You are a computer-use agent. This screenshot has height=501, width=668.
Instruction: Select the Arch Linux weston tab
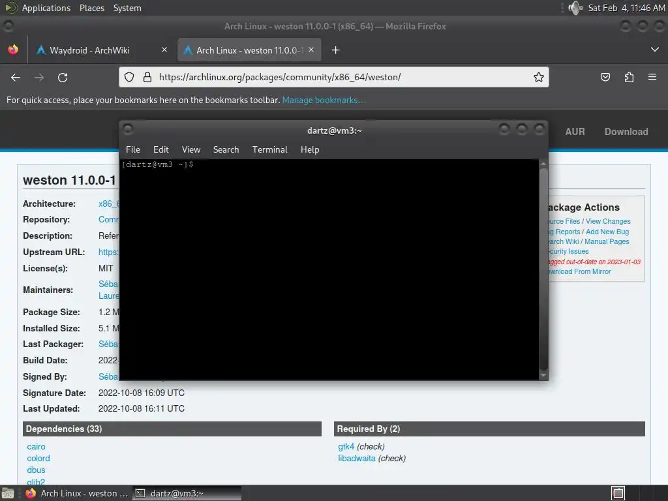(x=249, y=50)
